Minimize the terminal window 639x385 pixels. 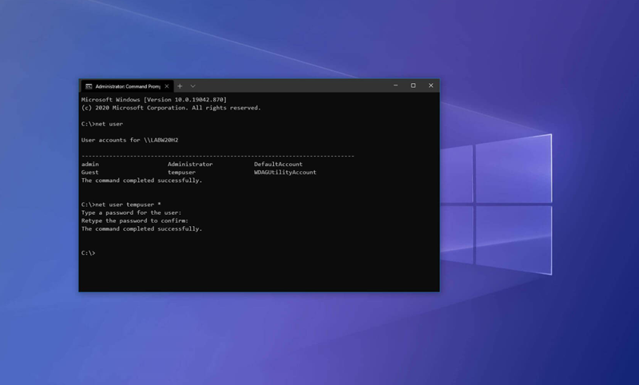395,85
